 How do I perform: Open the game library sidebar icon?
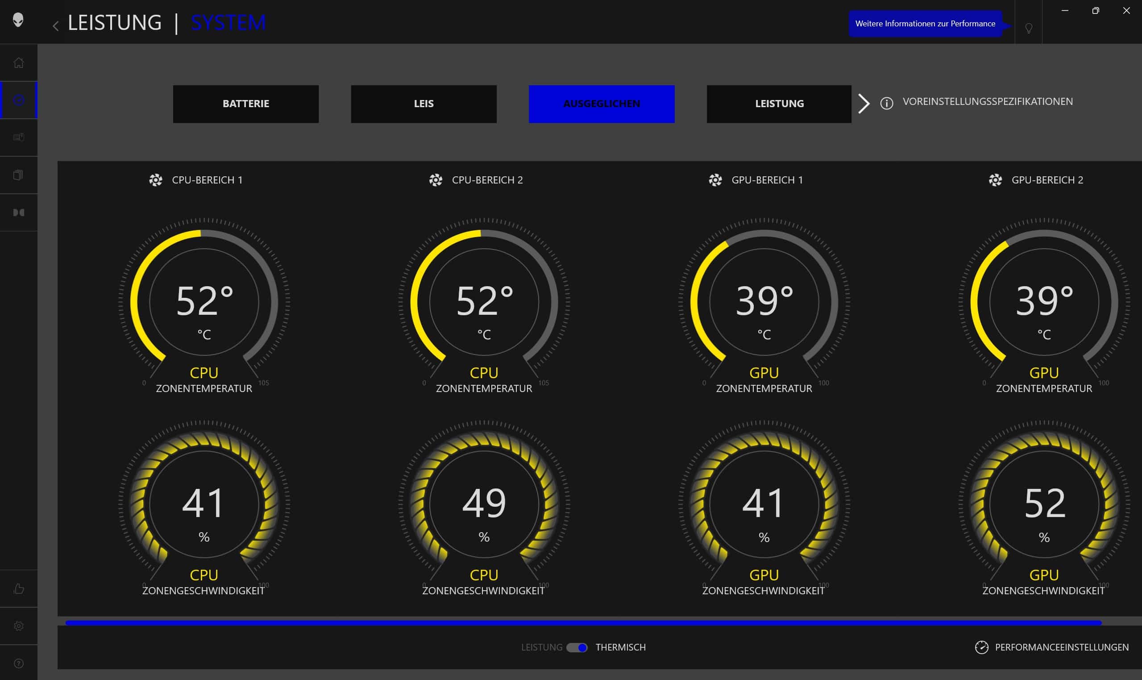(x=18, y=175)
